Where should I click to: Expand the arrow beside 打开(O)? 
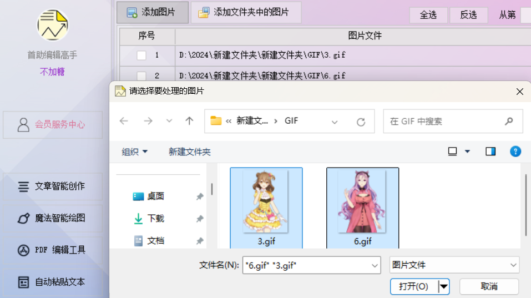point(444,287)
